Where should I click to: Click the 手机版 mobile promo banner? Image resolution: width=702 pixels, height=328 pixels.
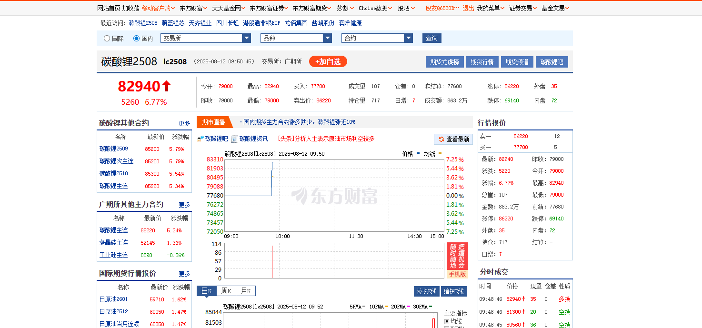tap(457, 260)
